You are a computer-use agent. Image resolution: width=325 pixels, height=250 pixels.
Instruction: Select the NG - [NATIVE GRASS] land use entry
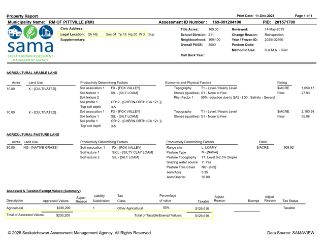tap(41, 147)
